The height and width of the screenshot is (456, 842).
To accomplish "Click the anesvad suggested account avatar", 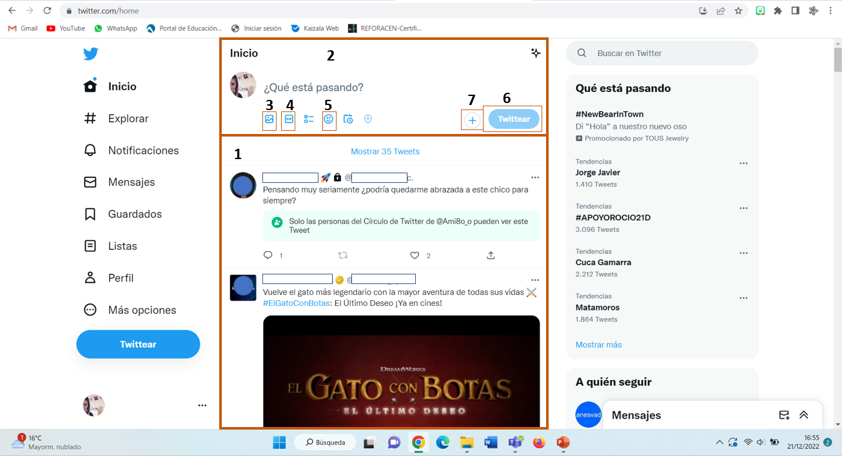I will 588,415.
